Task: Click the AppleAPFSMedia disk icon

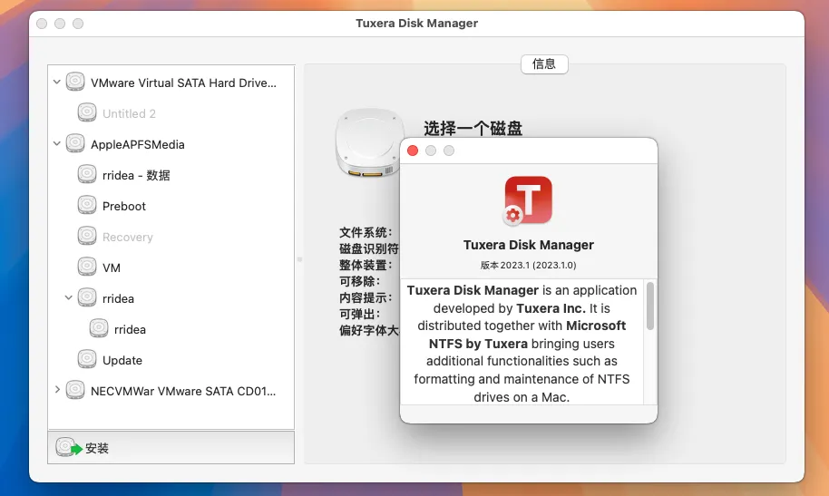Action: [76, 144]
